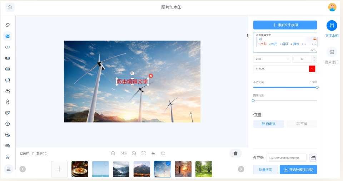343x181 pixels.
Task: Show next thumbnails with right arrow
Action: point(241,169)
